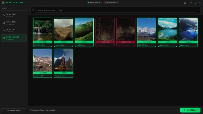Toggle APROBADA status on the Mountain_by card
The width and height of the screenshot is (203, 114).
click(x=63, y=42)
